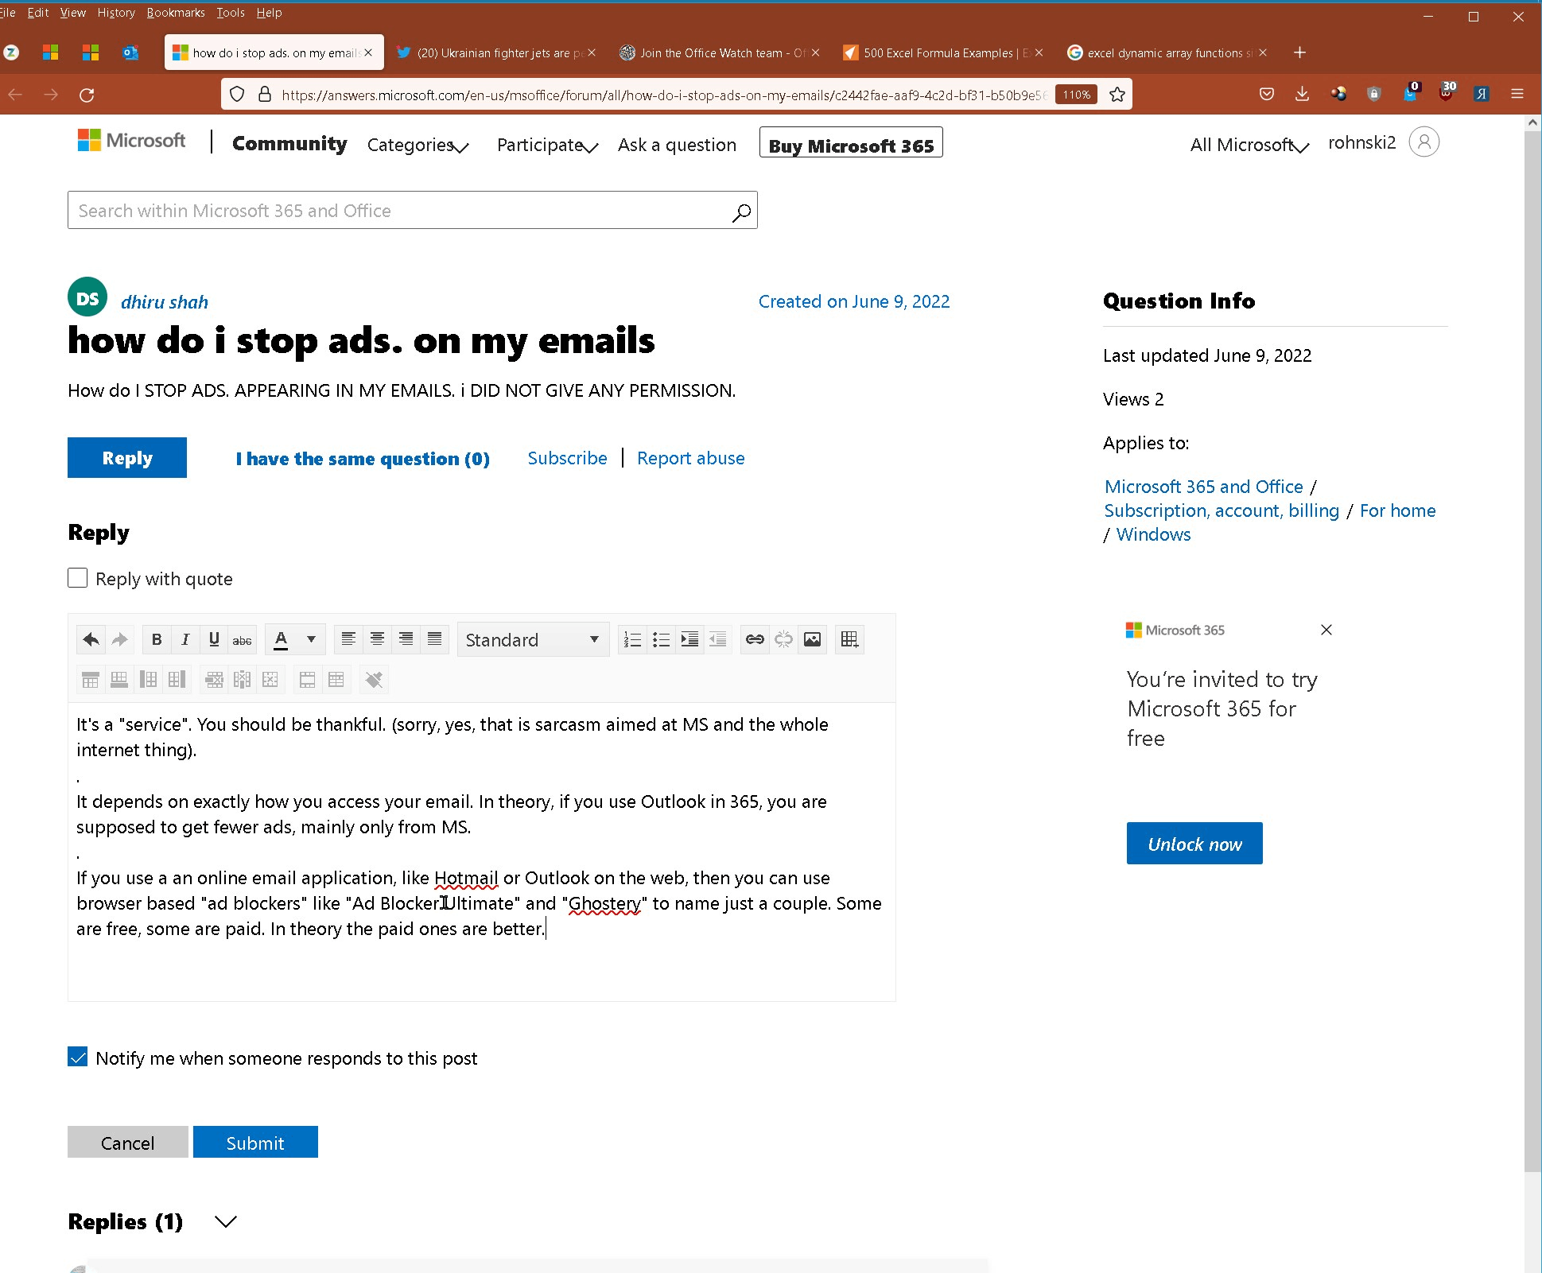This screenshot has height=1273, width=1542.
Task: Bookmark this page with the star icon
Action: [x=1117, y=95]
